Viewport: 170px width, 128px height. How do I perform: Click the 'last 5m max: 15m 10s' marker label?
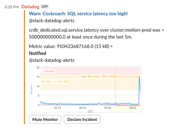97,76
